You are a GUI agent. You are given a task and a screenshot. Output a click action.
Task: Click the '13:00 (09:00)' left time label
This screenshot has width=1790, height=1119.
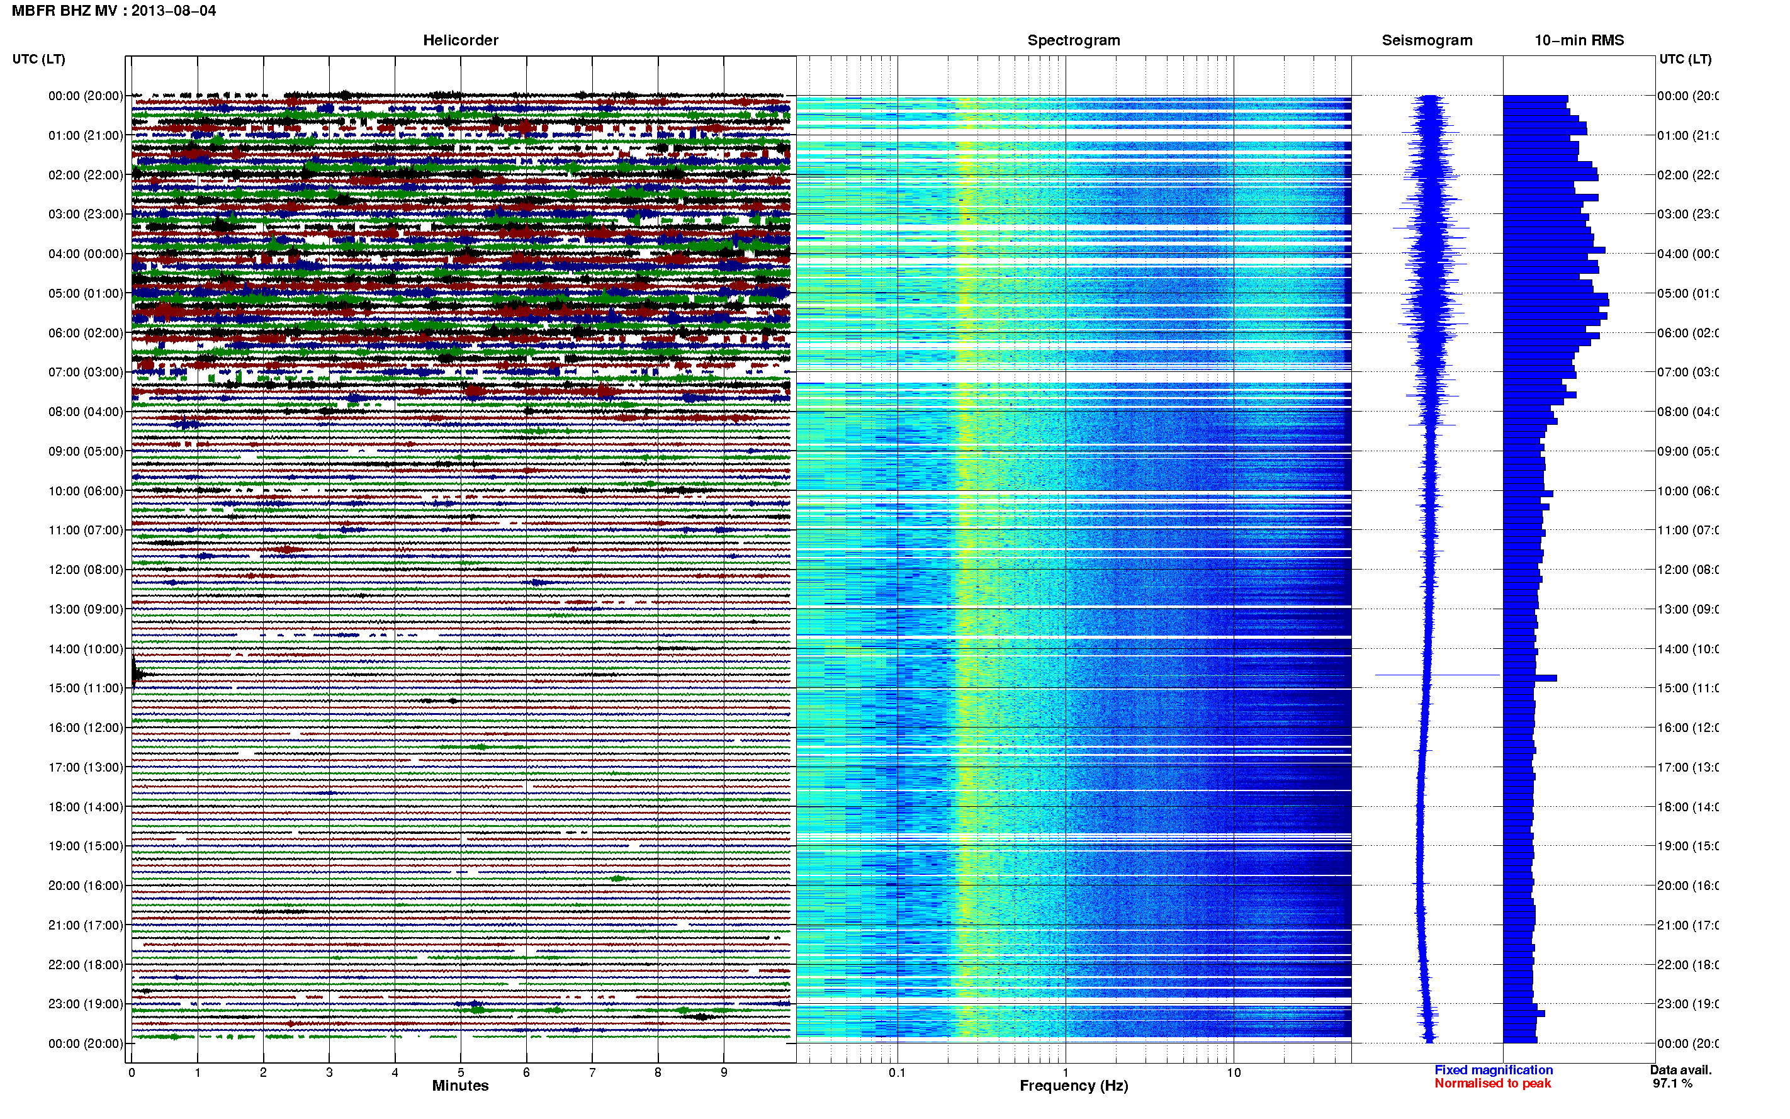86,609
